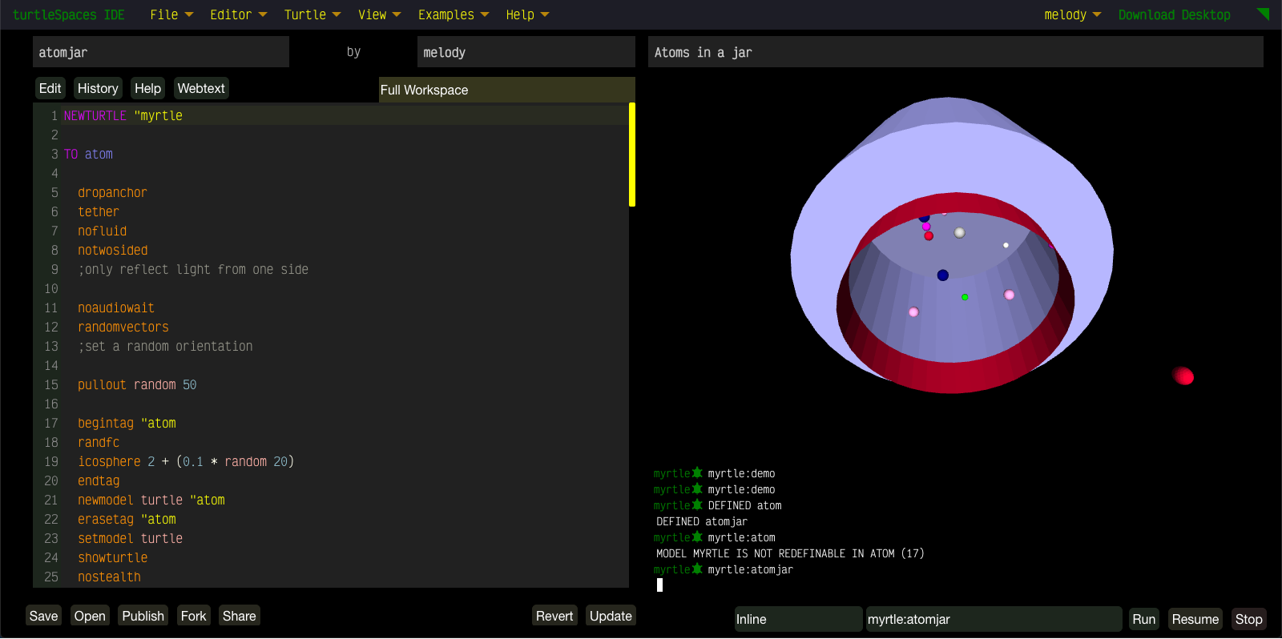Click the Update button
The width and height of the screenshot is (1282, 639).
click(x=611, y=616)
